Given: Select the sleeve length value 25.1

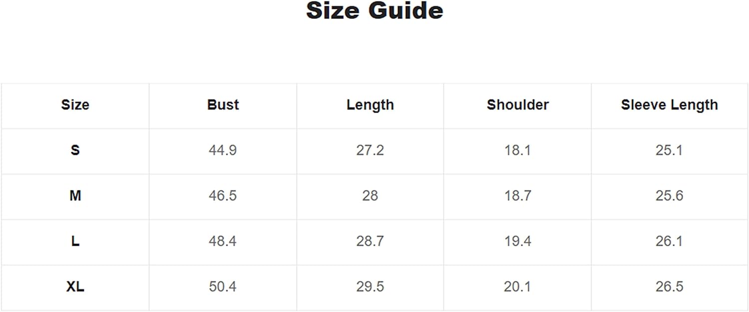Looking at the screenshot, I should click(669, 150).
